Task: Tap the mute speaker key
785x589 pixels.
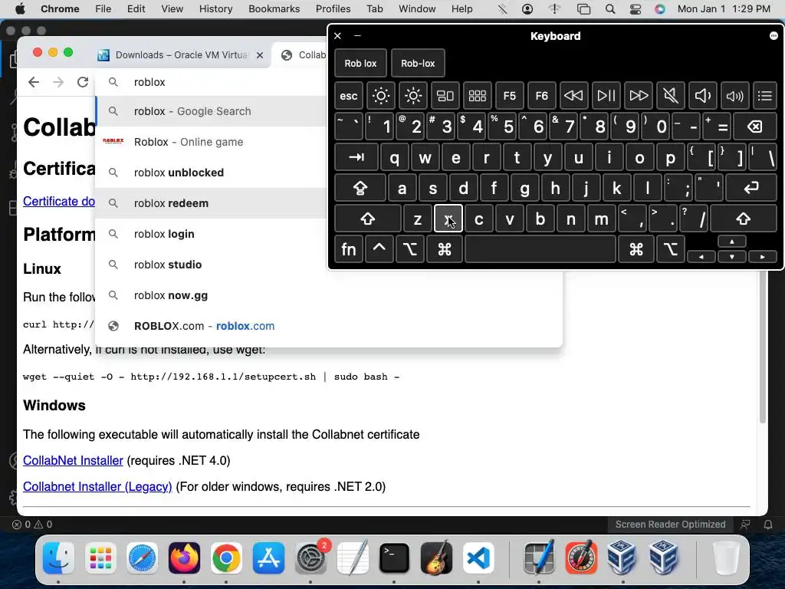Action: click(x=670, y=96)
